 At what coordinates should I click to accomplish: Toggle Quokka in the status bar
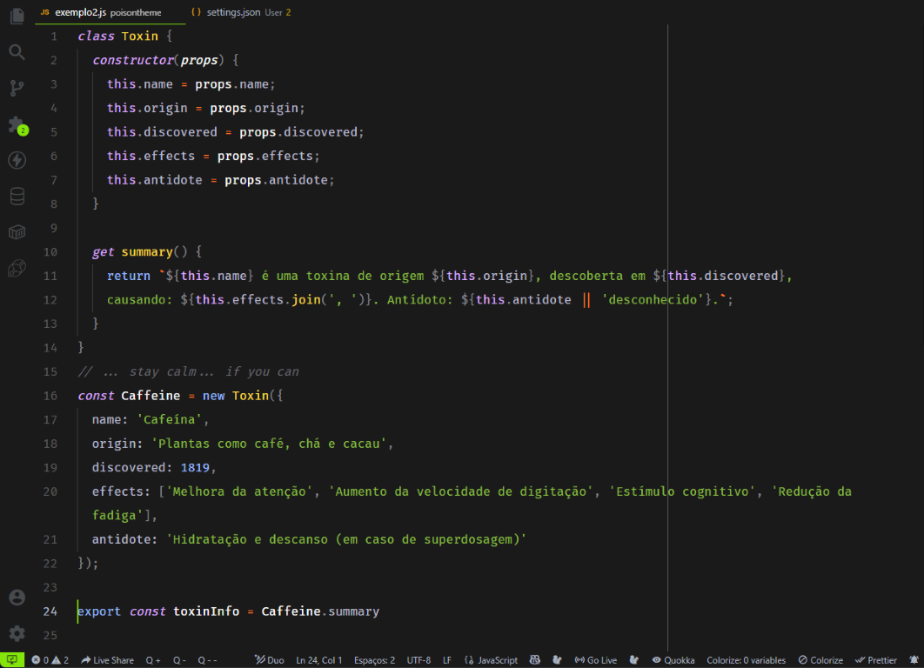pyautogui.click(x=673, y=660)
